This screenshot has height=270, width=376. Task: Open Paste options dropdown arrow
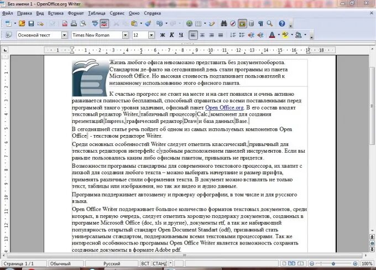(141, 24)
